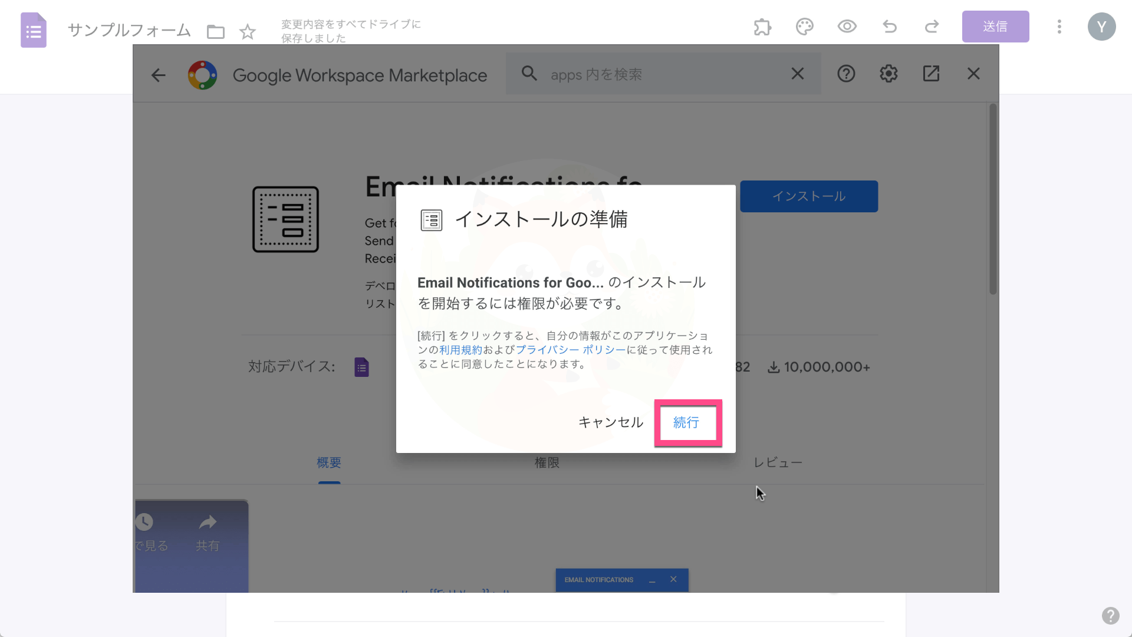Open the Marketplace settings gear
Image resolution: width=1132 pixels, height=637 pixels.
click(889, 74)
